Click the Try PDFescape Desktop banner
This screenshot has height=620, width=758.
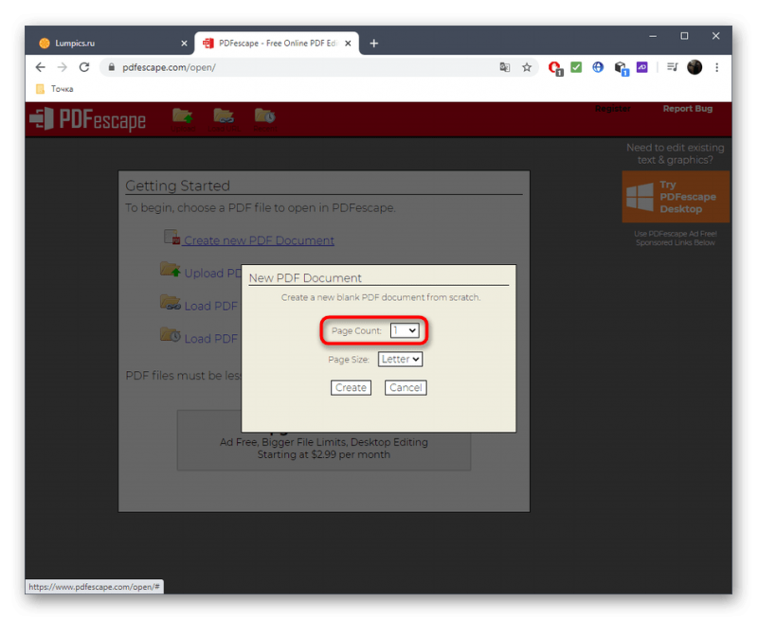pyautogui.click(x=676, y=197)
